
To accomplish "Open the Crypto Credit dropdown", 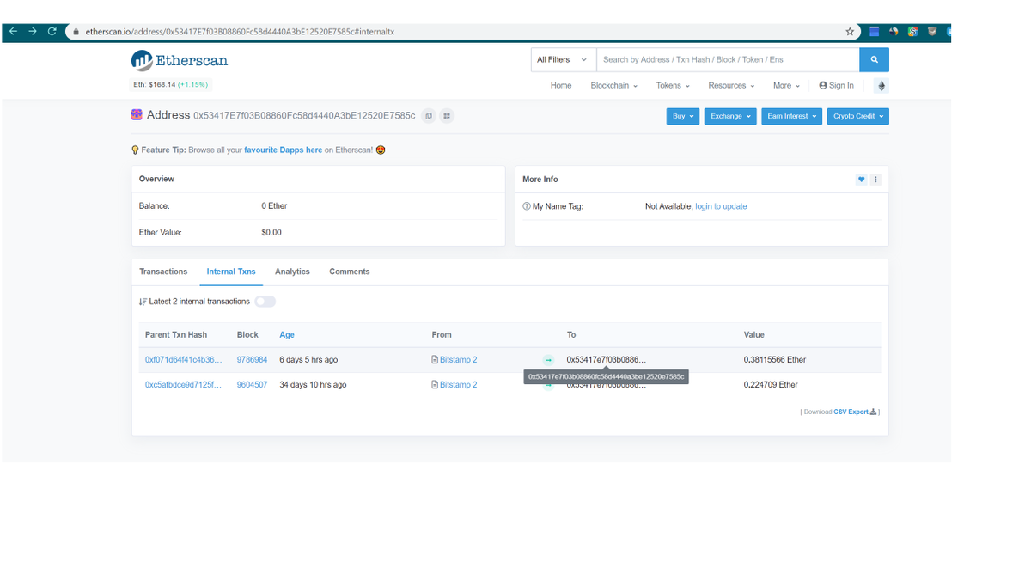I will [x=858, y=116].
